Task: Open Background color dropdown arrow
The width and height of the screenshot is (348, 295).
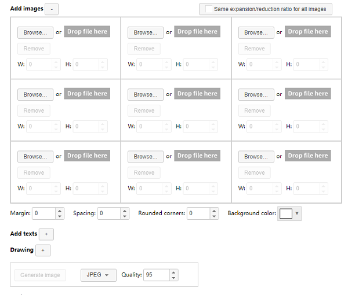Action: 298,213
